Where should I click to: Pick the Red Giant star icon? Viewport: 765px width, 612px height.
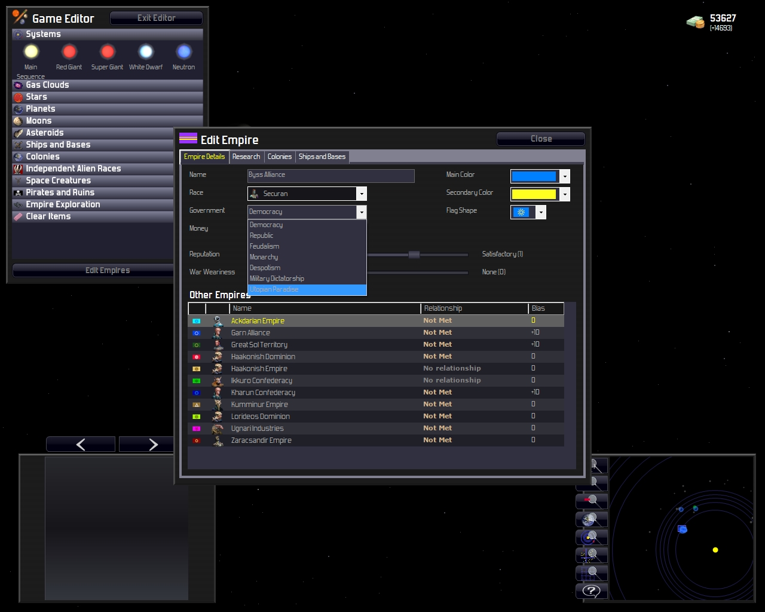(x=69, y=52)
